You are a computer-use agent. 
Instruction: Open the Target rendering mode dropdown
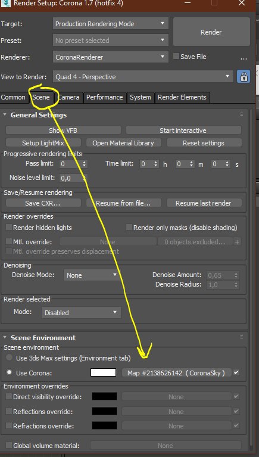pyautogui.click(x=111, y=24)
